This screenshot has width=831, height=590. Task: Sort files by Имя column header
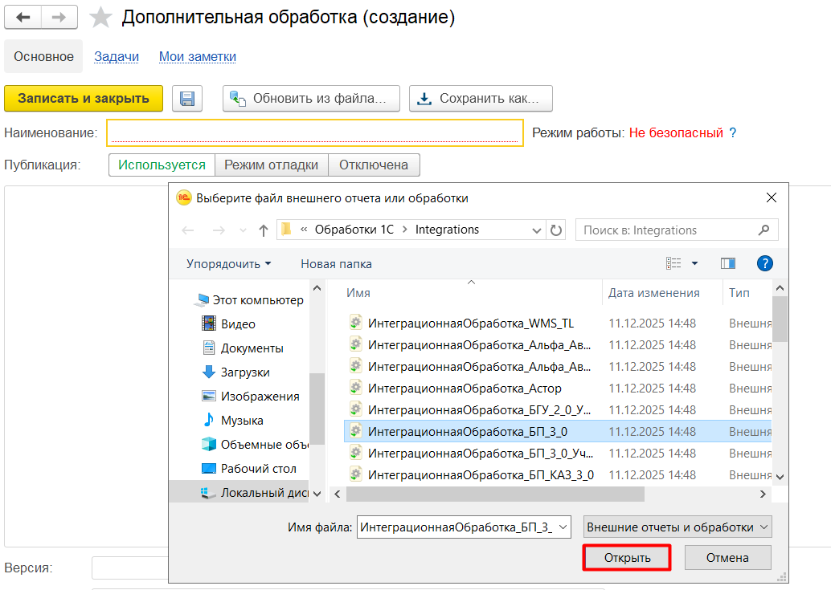358,293
